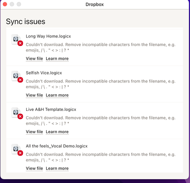Close the Dropbox window with red button
The height and width of the screenshot is (183, 190).
[5, 4]
